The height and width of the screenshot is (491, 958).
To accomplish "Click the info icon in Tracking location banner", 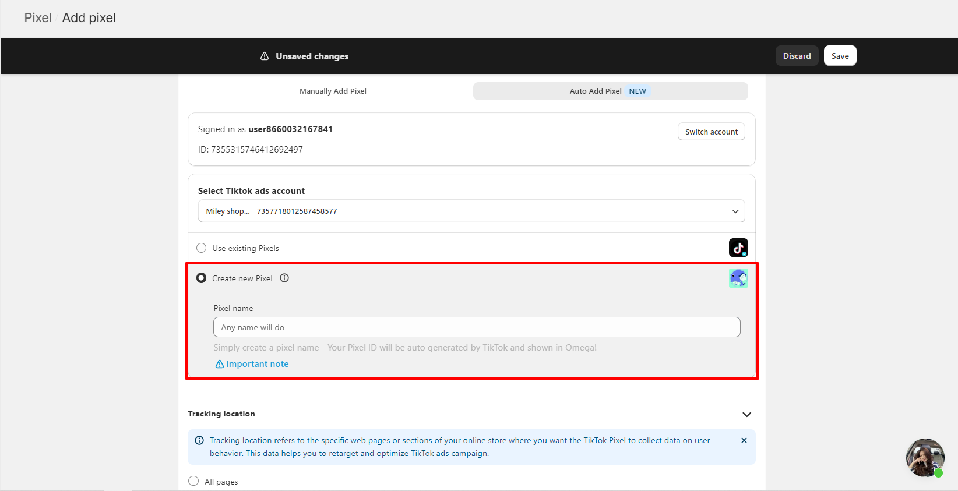I will 199,440.
